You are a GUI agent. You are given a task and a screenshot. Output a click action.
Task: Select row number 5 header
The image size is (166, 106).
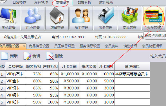point(3,102)
